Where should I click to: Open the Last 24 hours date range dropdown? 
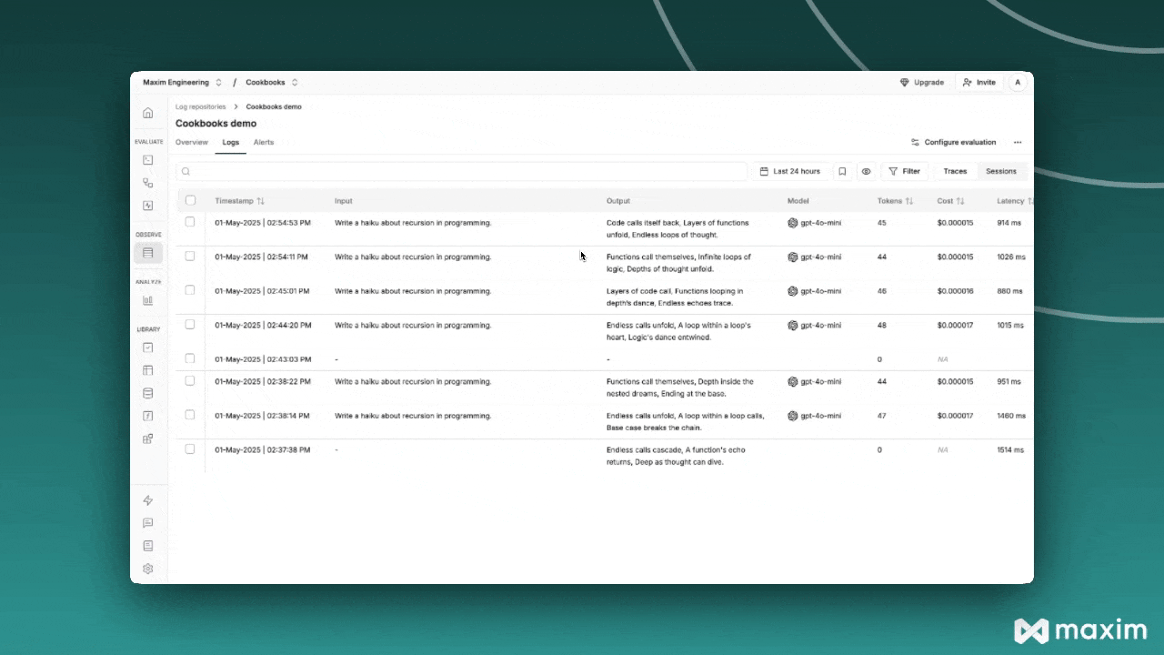point(790,171)
